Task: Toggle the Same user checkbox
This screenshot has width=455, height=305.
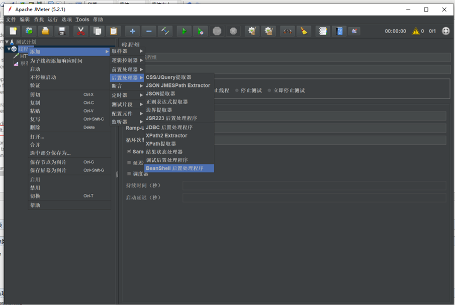Action: [129, 151]
